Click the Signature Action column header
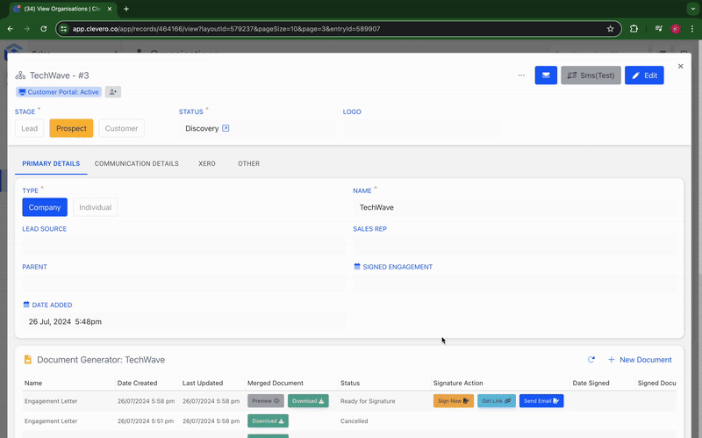The image size is (702, 438). tap(458, 383)
